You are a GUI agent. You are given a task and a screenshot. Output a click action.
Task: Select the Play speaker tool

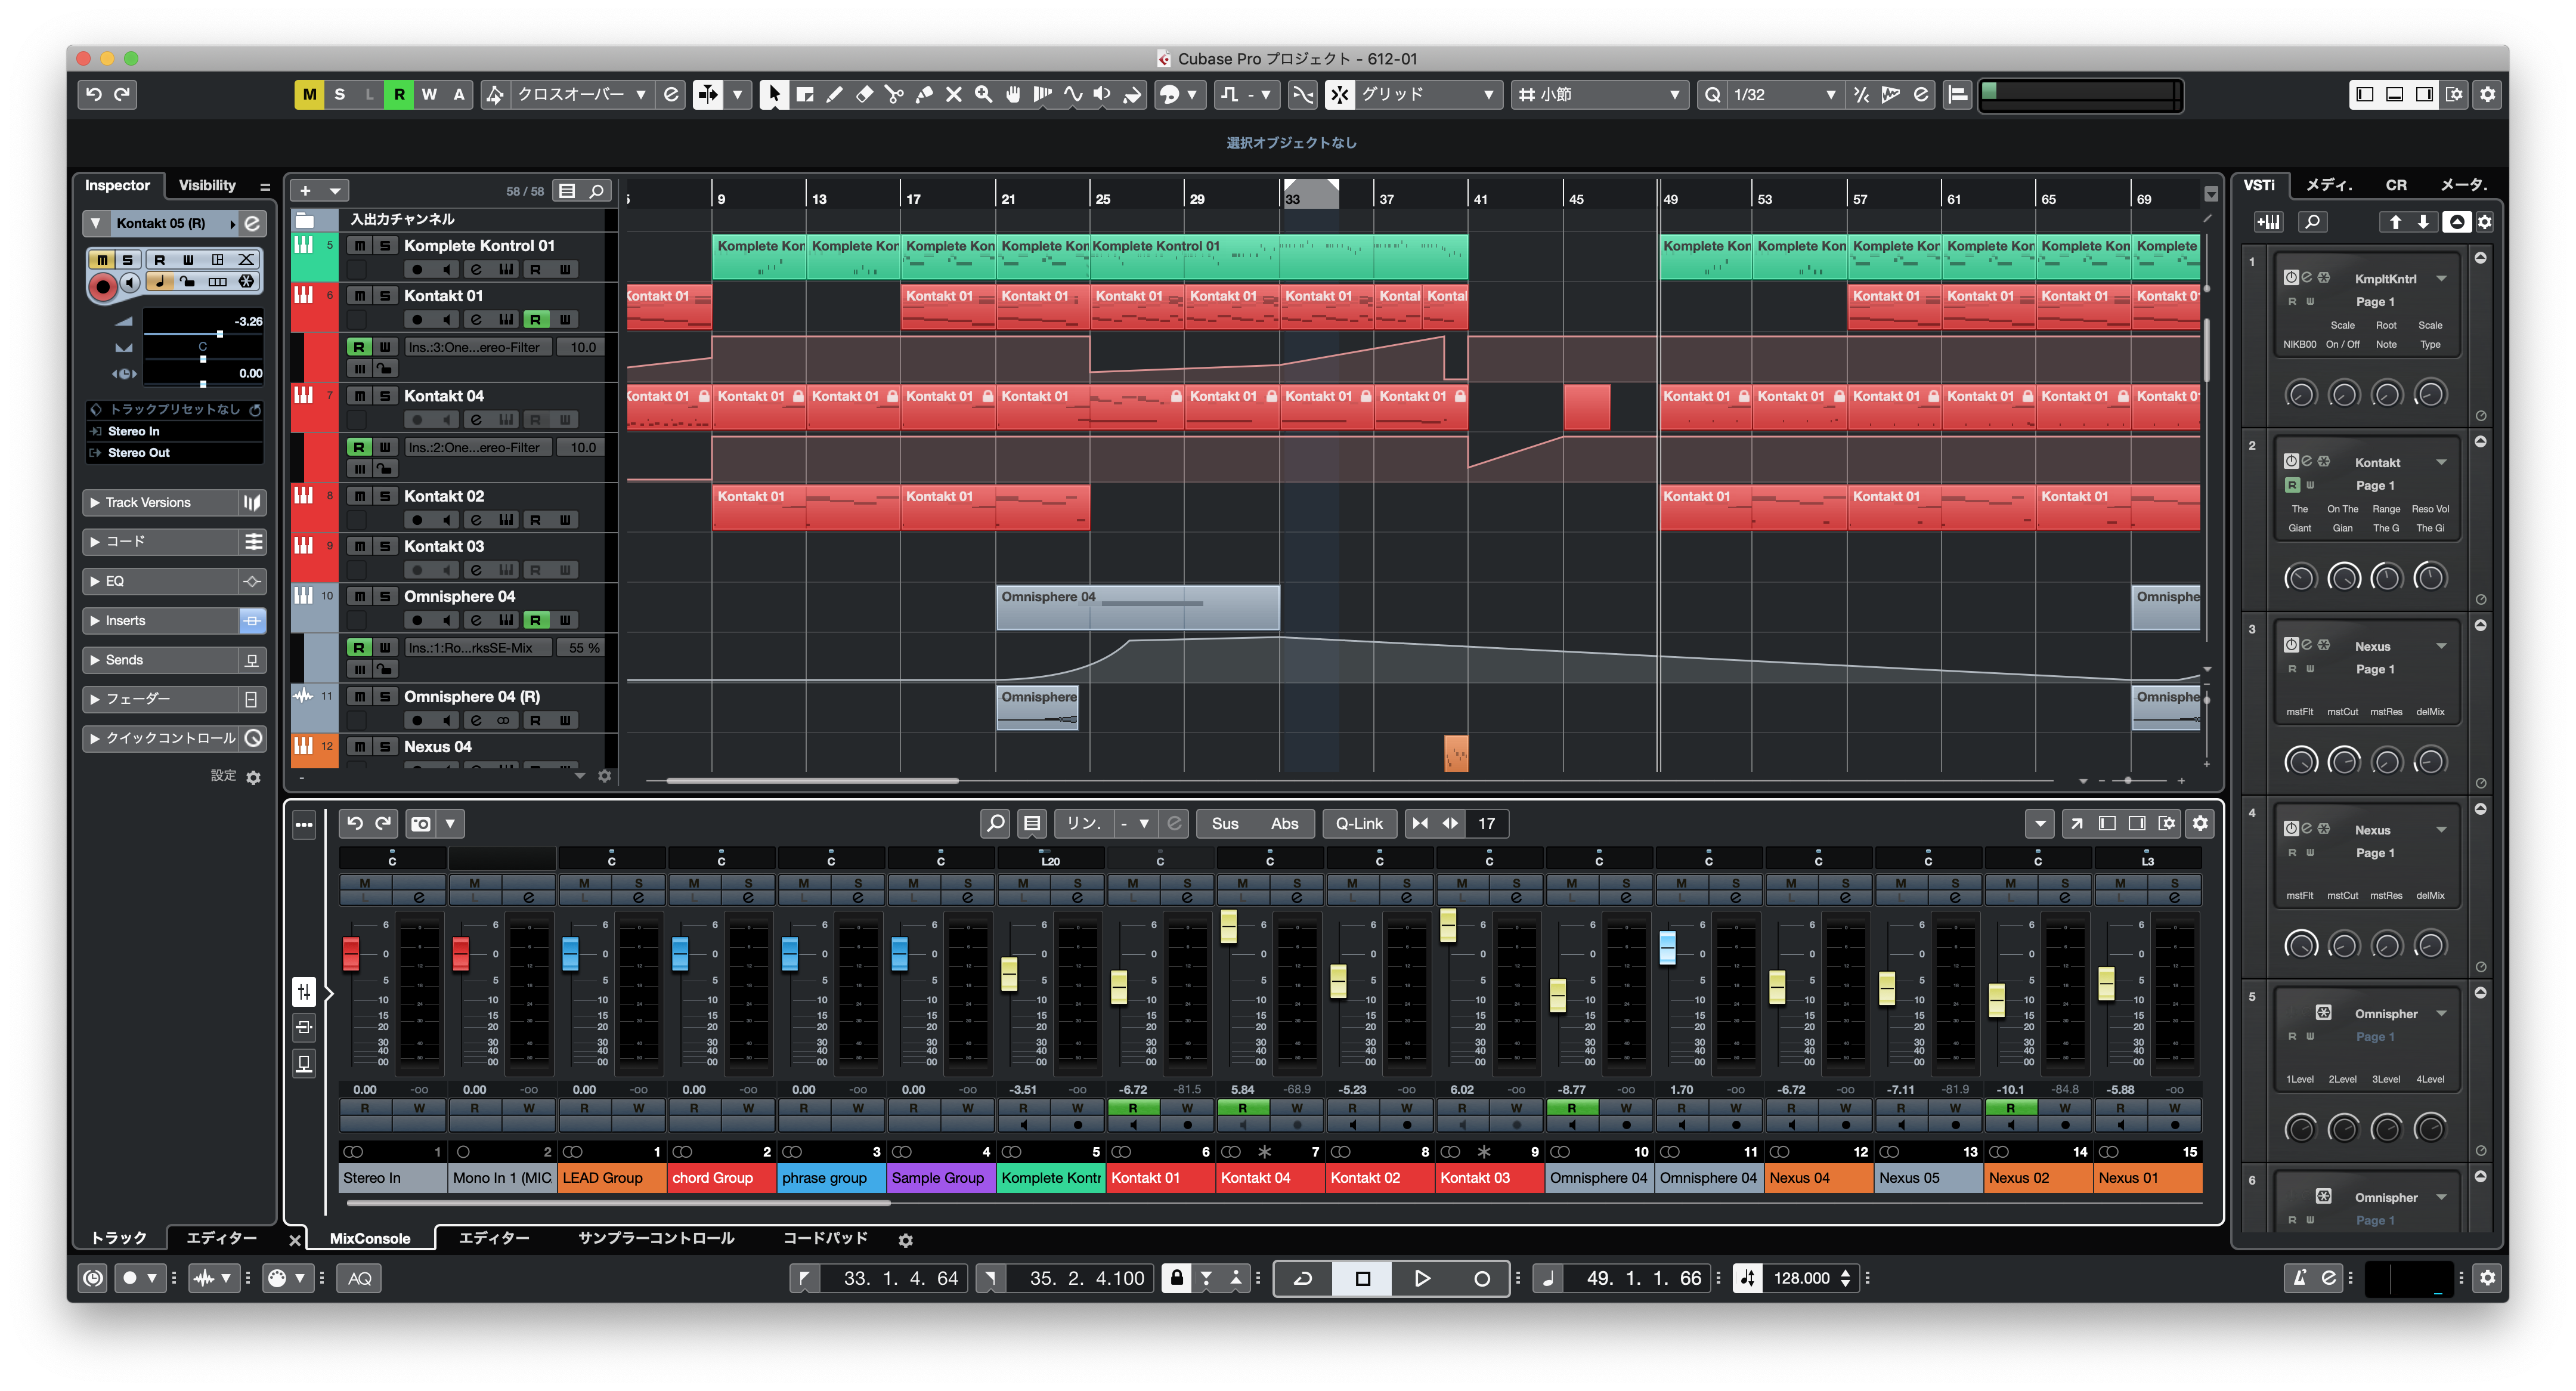coord(1102,94)
